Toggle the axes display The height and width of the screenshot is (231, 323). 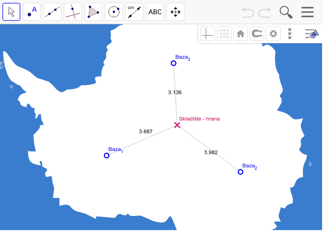(x=208, y=34)
